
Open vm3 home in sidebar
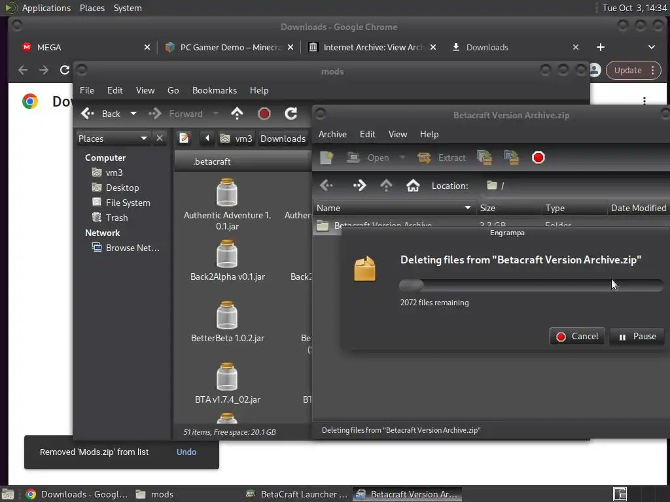(108, 173)
